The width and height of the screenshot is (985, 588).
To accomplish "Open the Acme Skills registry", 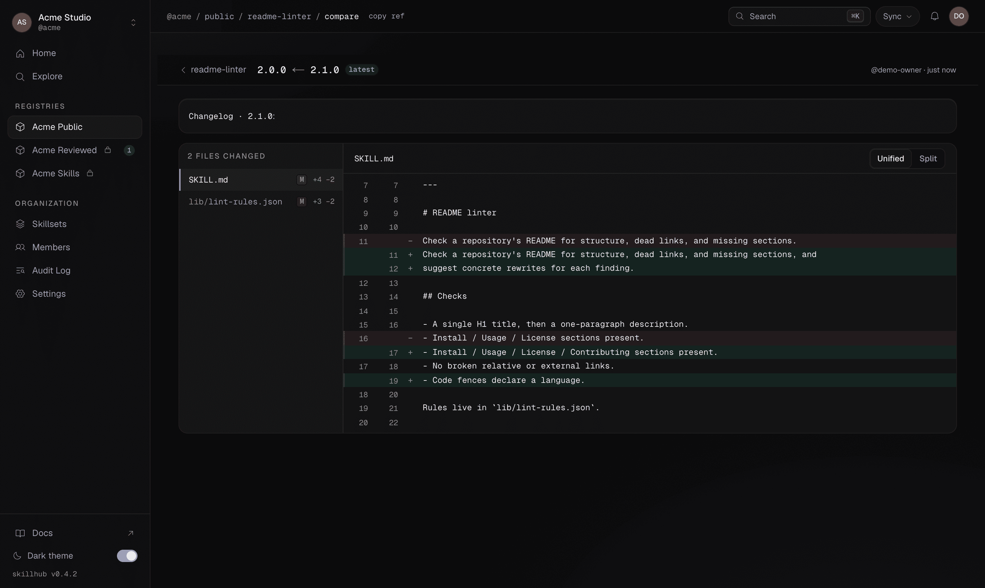I will (x=75, y=174).
